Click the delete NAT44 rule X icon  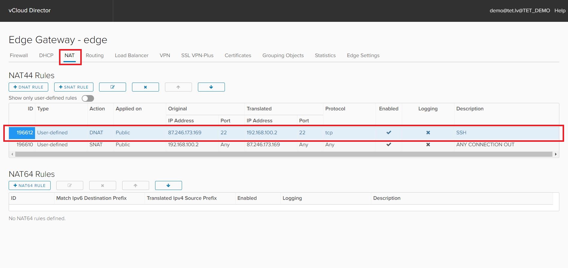coord(146,87)
